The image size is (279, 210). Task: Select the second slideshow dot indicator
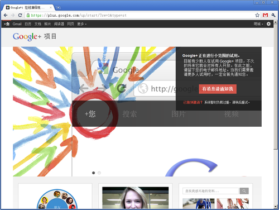(99, 173)
